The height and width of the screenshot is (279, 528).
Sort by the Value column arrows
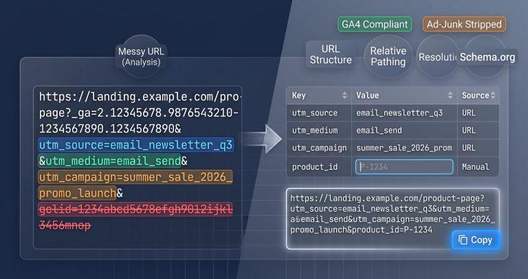click(450, 96)
